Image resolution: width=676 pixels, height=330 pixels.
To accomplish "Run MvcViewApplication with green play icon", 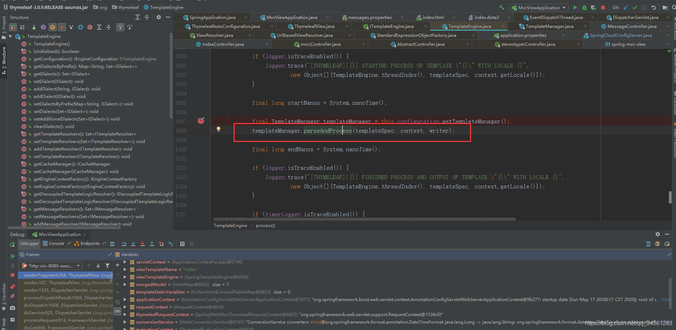I will [575, 8].
